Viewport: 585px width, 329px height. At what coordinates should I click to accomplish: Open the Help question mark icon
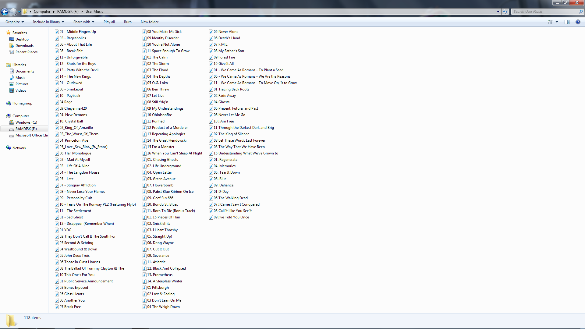point(578,22)
